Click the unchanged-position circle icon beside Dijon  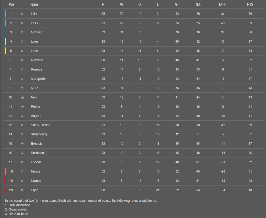(22, 190)
